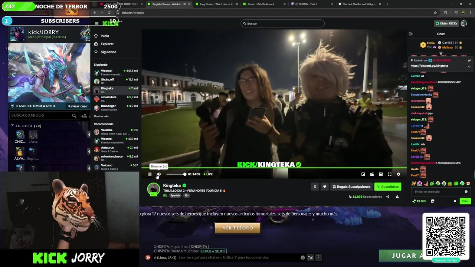Screen dimensions: 475x267
Task: Click Revisar caso in Dota Overwatch panel
Action: 78,106
